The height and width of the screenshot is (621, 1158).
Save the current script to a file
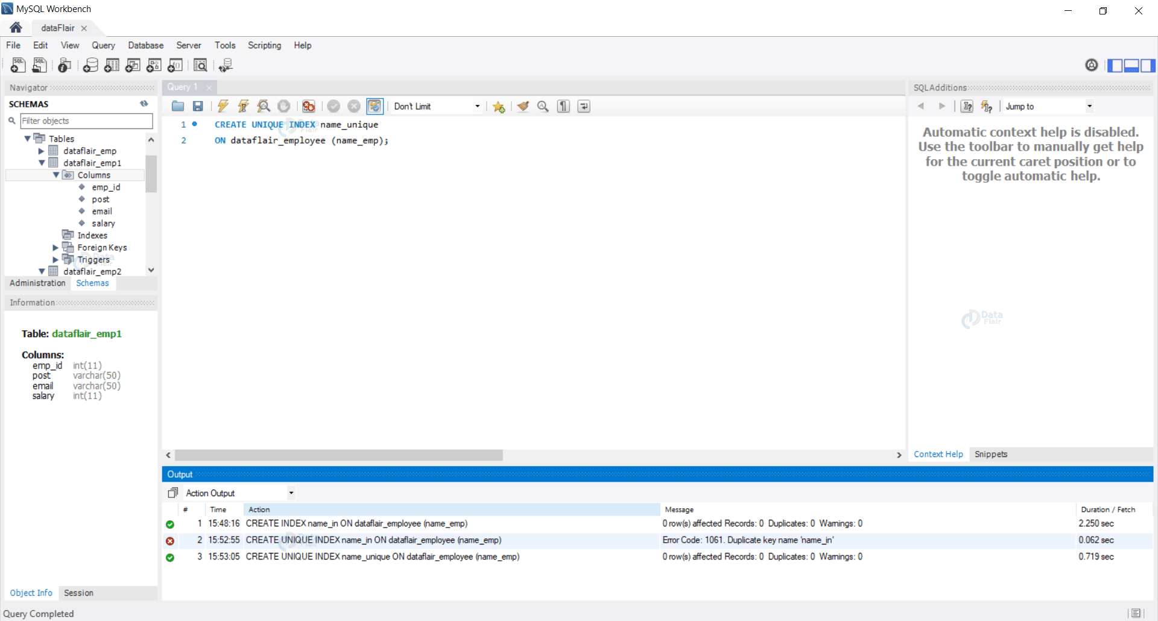point(197,106)
